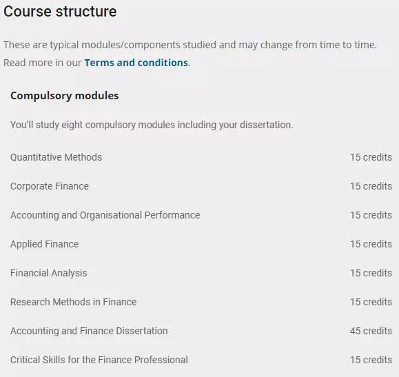Select the Applied Finance module
Screen dimensions: 399x377
click(x=44, y=244)
